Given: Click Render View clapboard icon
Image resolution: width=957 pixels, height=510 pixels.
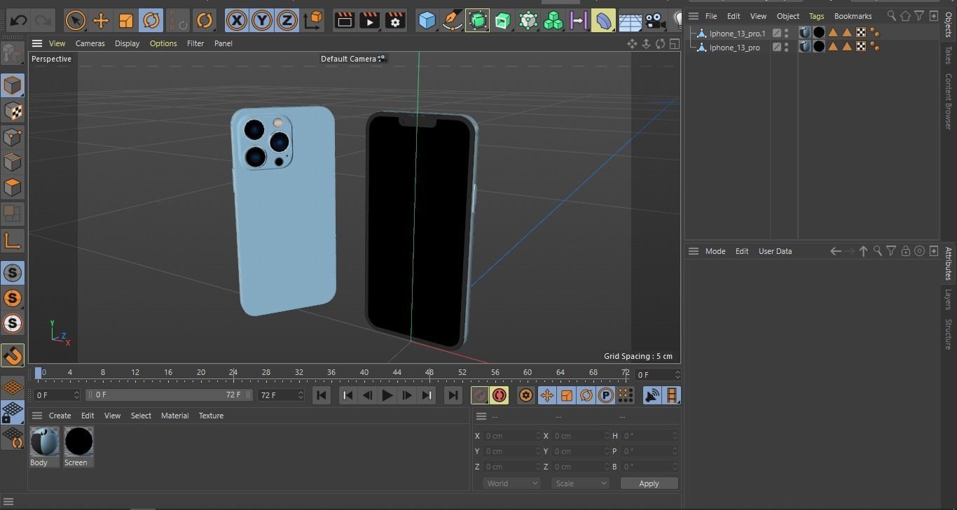Looking at the screenshot, I should (x=344, y=20).
